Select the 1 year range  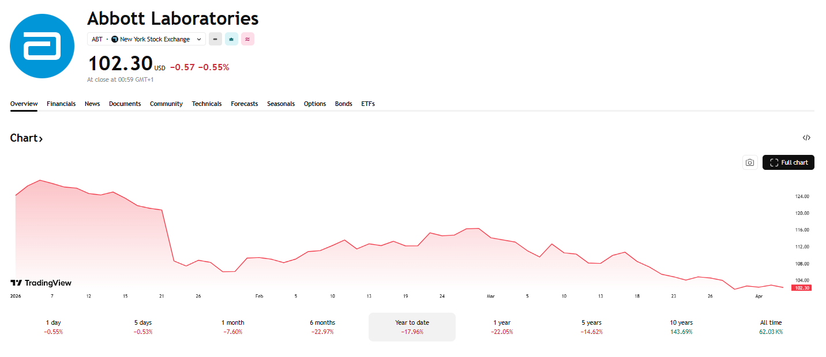tap(502, 327)
